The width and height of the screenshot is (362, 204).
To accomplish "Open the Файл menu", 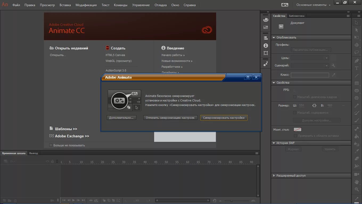I will click(x=16, y=5).
